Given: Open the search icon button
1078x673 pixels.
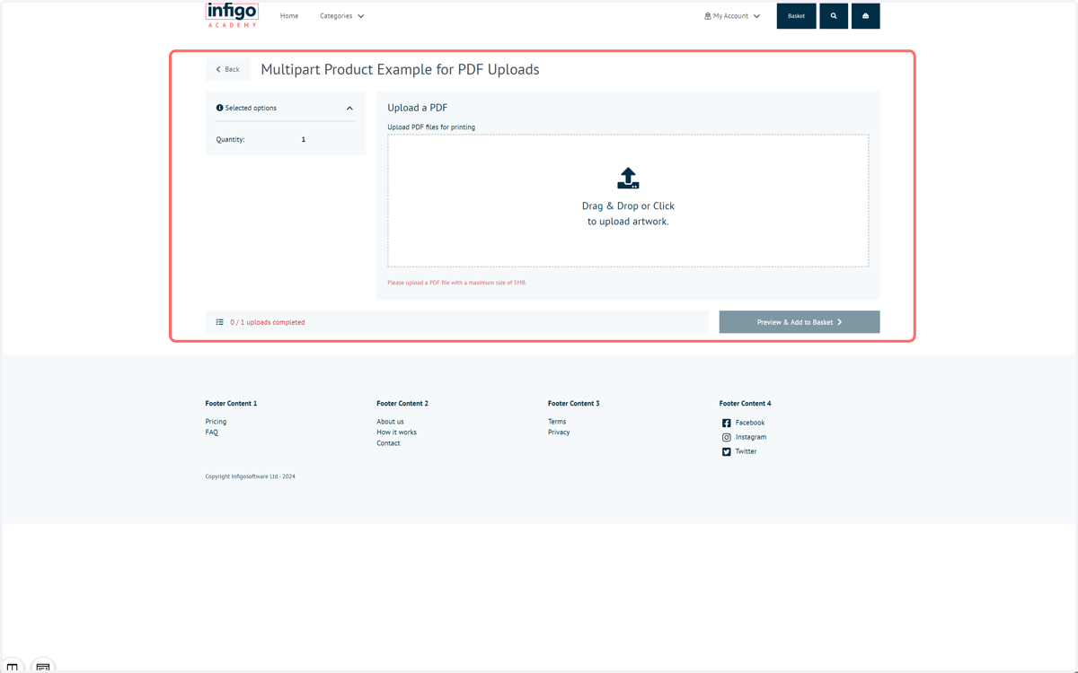Looking at the screenshot, I should click(x=834, y=16).
